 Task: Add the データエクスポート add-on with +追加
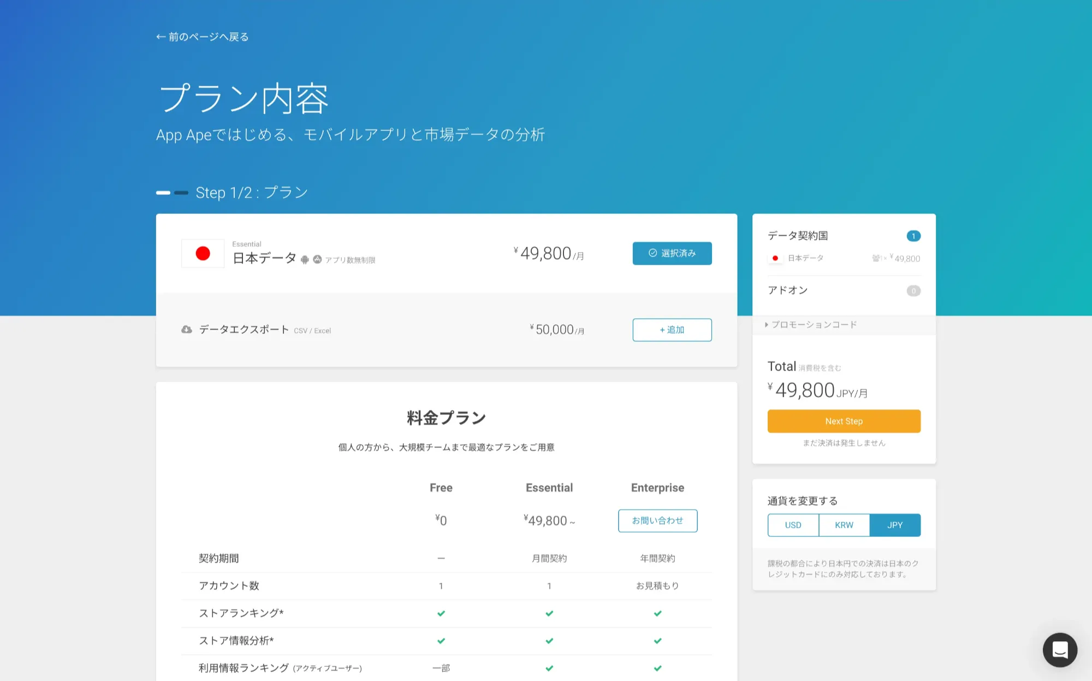click(672, 330)
